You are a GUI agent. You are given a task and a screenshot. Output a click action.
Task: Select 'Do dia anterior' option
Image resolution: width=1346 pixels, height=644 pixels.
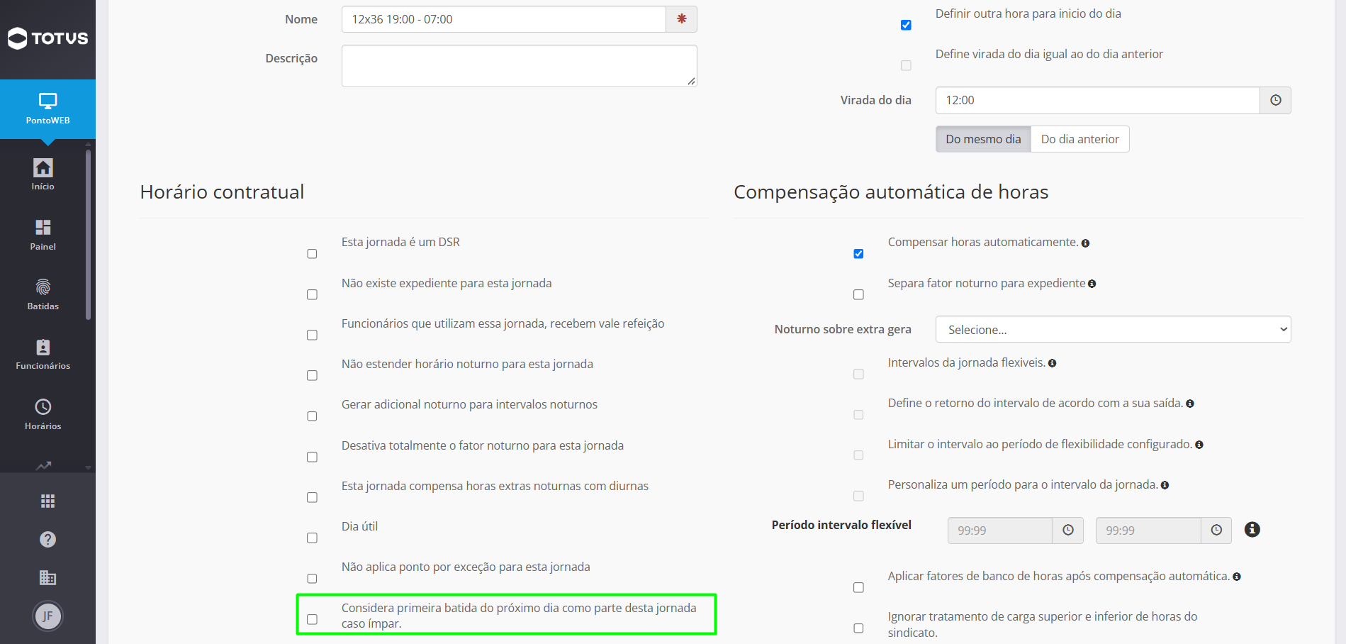click(1079, 139)
